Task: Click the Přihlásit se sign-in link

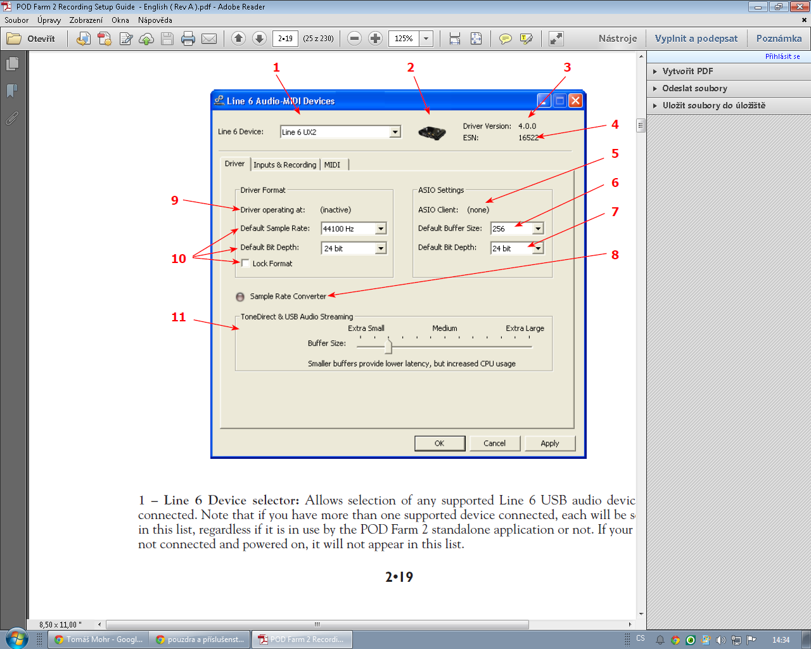Action: pyautogui.click(x=782, y=56)
